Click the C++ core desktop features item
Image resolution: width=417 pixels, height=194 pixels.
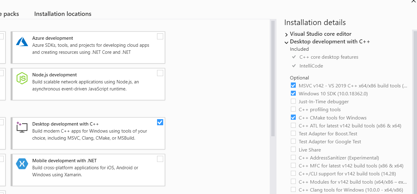coord(329,57)
